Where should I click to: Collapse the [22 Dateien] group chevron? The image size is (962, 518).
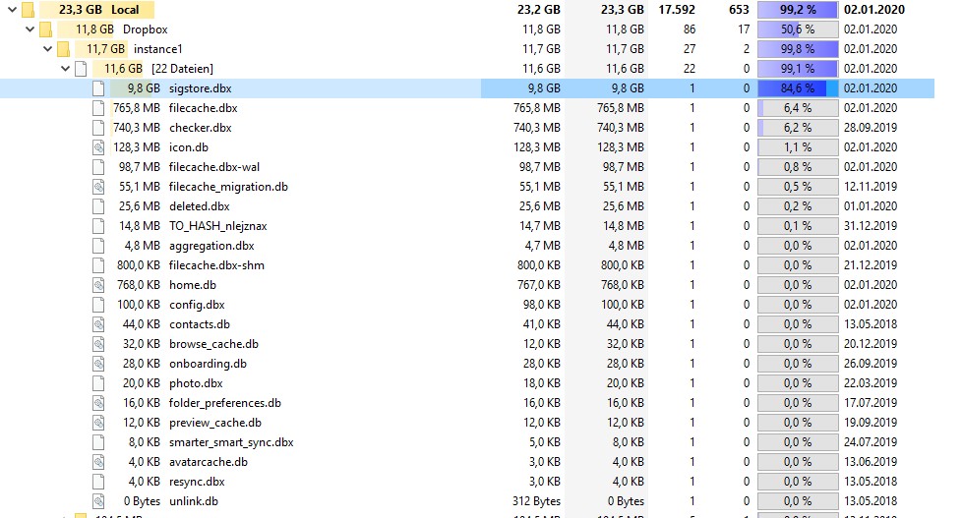click(x=65, y=69)
